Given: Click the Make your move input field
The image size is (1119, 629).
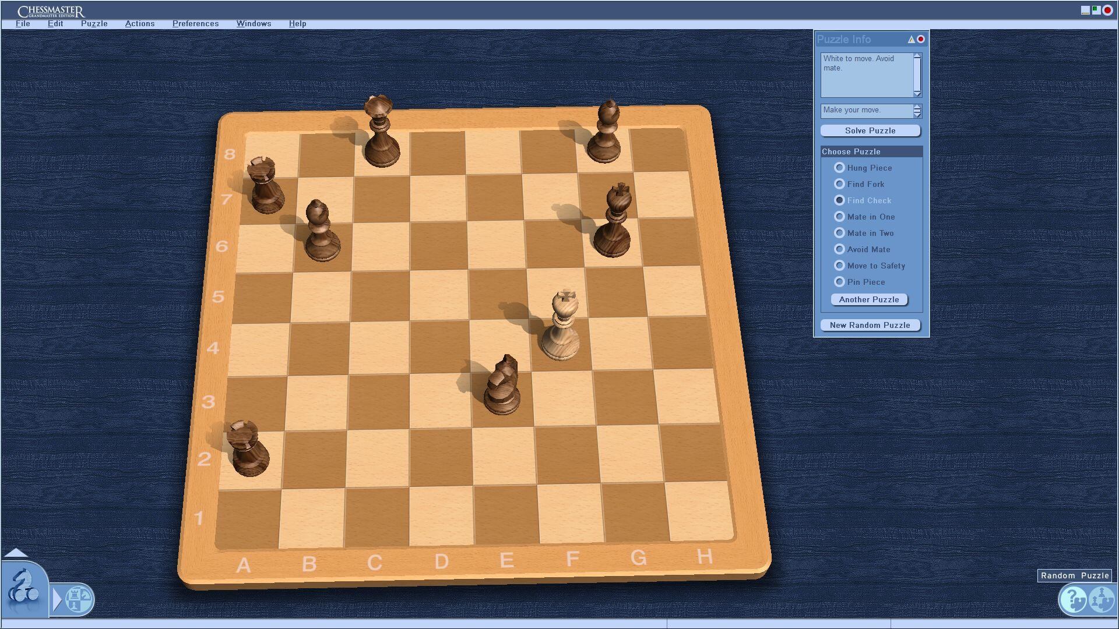Looking at the screenshot, I should coord(866,110).
